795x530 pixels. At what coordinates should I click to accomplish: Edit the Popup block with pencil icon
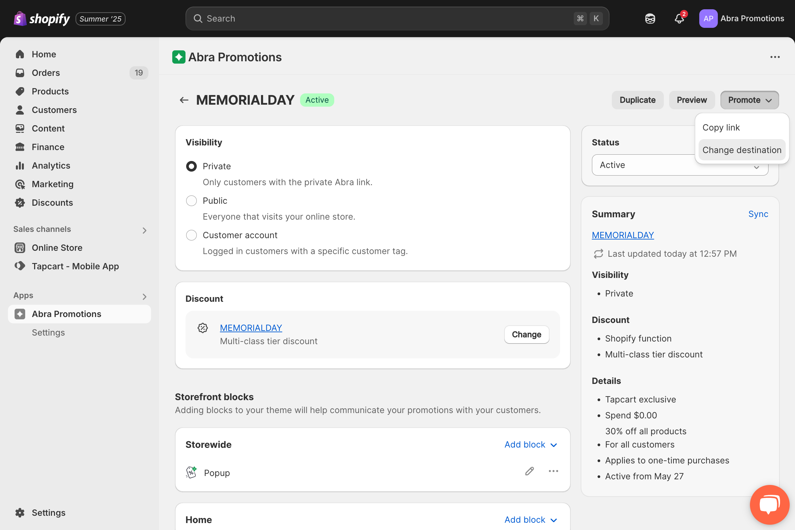click(x=529, y=471)
